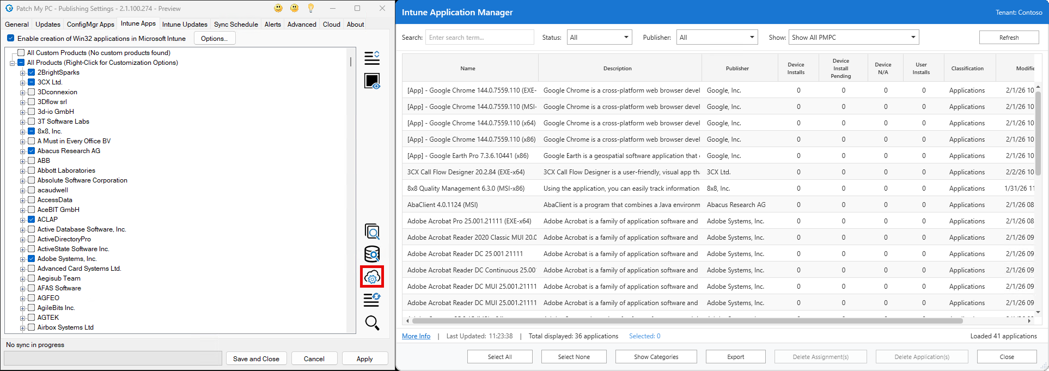Sort by Device Installs column header
Screen dimensions: 1049x371
click(798, 68)
